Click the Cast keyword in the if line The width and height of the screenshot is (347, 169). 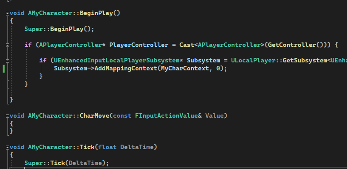coord(187,45)
